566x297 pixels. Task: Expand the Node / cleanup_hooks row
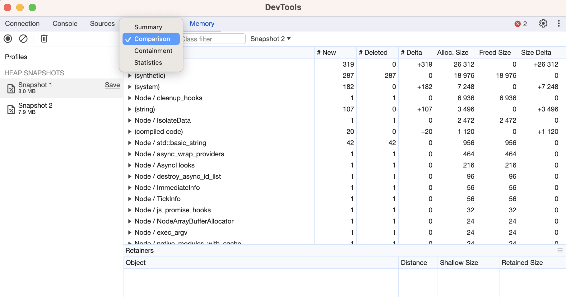coord(130,98)
